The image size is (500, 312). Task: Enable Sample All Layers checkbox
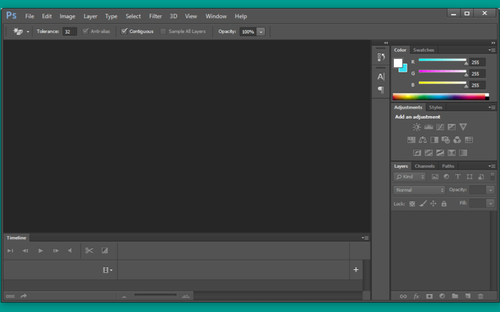pos(163,31)
